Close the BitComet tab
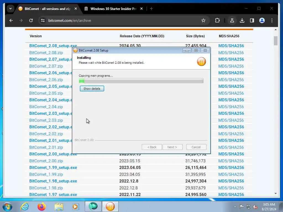This screenshot has width=283, height=212. coord(76,9)
